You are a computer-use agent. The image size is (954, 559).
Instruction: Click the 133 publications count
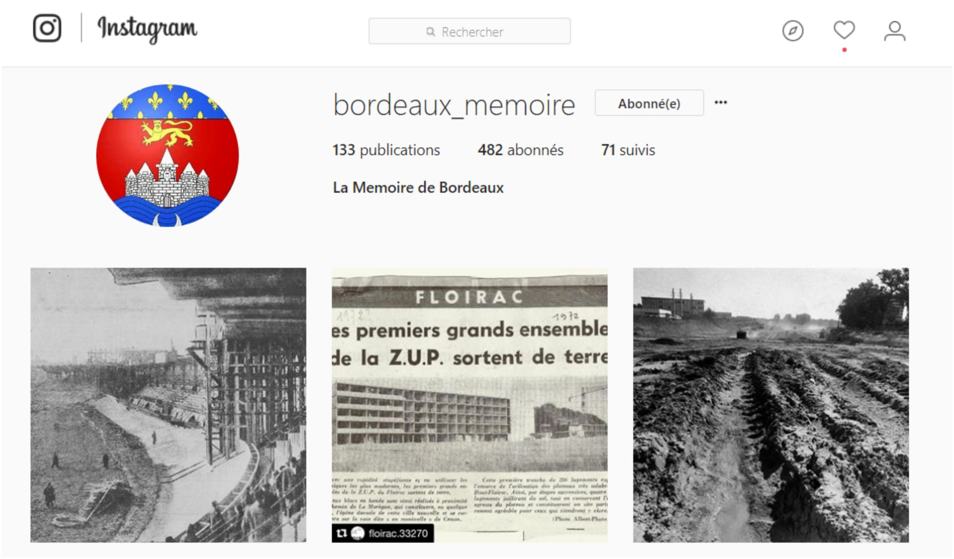[x=386, y=150]
